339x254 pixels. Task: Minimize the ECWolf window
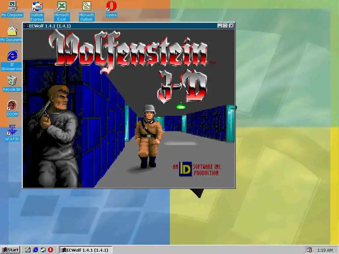(x=220, y=26)
